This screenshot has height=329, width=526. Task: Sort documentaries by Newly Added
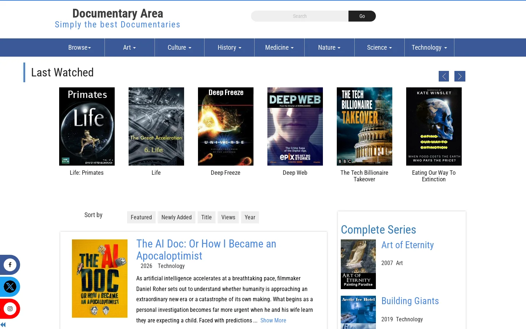(176, 217)
